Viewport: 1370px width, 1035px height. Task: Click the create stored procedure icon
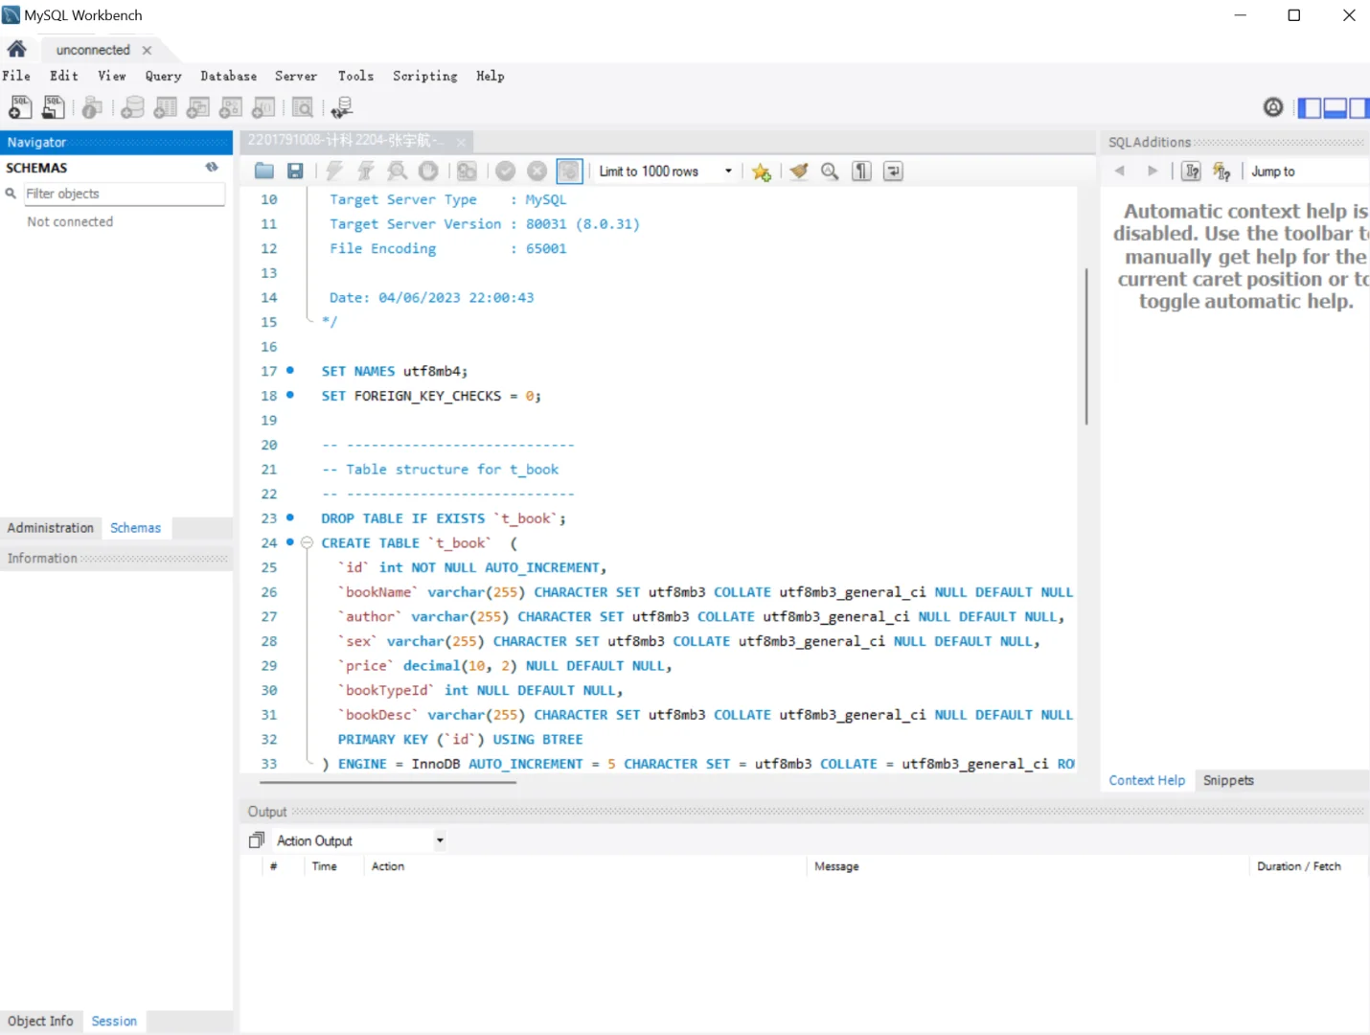231,107
